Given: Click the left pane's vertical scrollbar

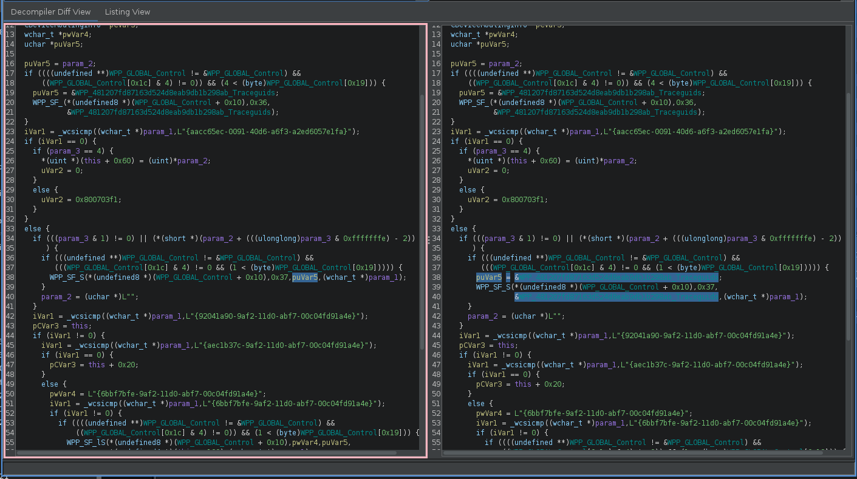Looking at the screenshot, I should [x=423, y=222].
